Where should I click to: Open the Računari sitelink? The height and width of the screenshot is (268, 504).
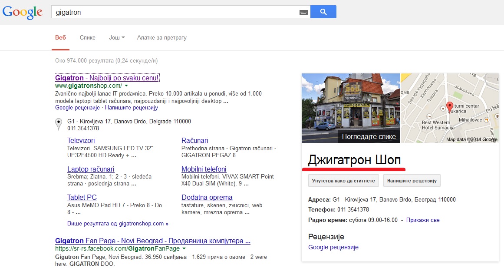pos(195,141)
